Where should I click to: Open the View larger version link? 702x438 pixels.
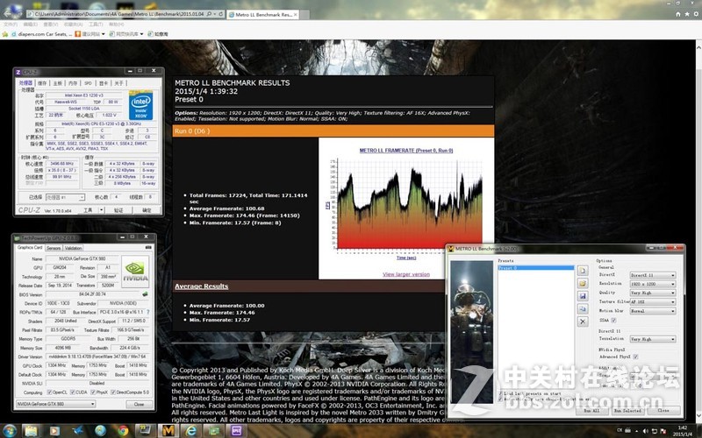click(x=406, y=274)
